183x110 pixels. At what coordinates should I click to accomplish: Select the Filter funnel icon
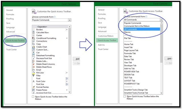[34, 76]
